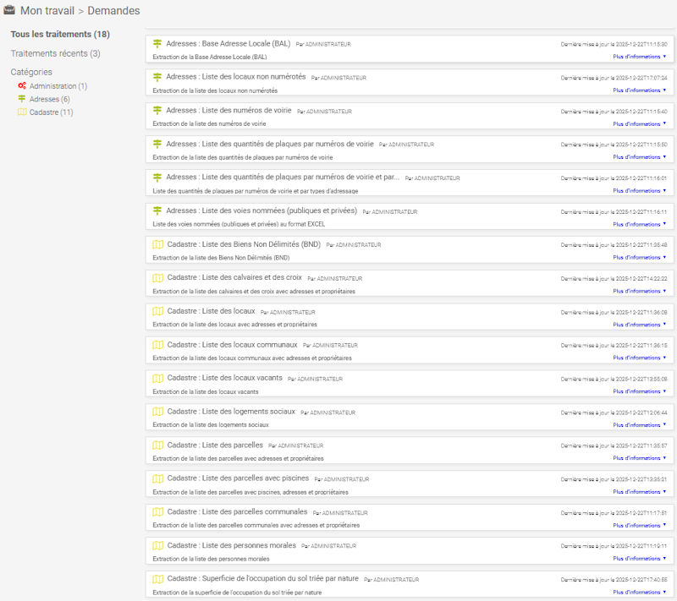Expand Plus d'informations for Liste des calvaires et des croix
Image resolution: width=677 pixels, height=601 pixels.
pyautogui.click(x=639, y=291)
